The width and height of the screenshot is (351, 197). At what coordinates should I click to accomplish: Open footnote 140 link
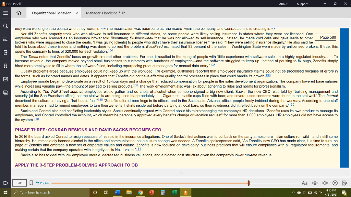(36, 119)
